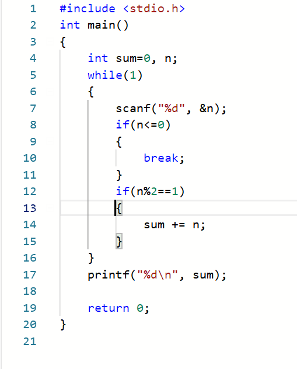This screenshot has height=369, width=297.
Task: Click line number 7 in the gutter
Action: click(33, 109)
